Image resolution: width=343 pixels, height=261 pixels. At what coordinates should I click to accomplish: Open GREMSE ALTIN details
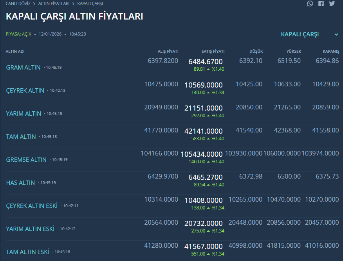click(x=26, y=159)
